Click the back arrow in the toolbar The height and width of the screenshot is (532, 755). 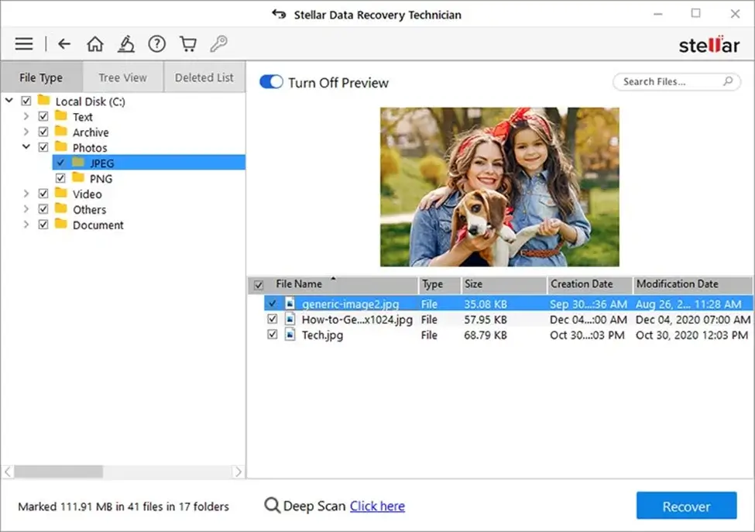63,43
